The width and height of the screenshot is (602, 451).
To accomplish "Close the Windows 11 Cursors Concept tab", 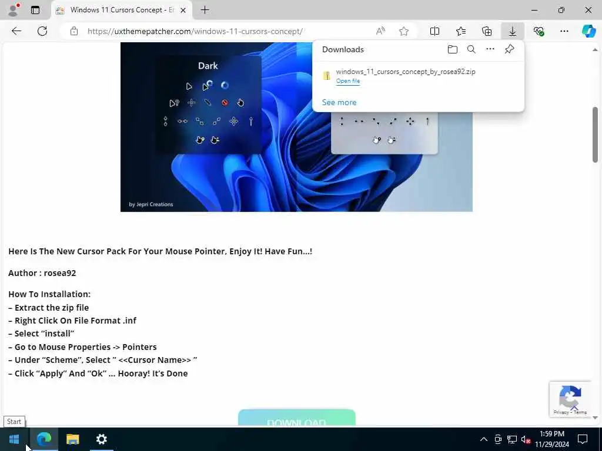I will (x=183, y=11).
